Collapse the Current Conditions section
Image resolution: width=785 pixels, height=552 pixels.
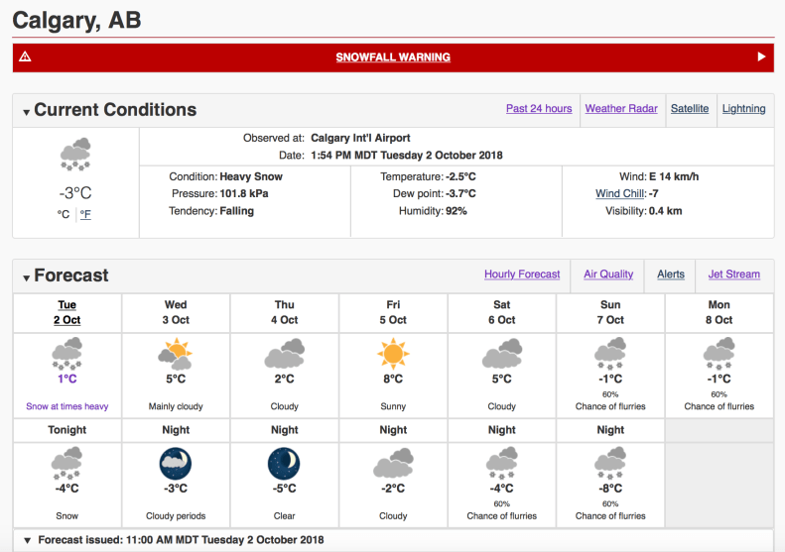[x=27, y=112]
